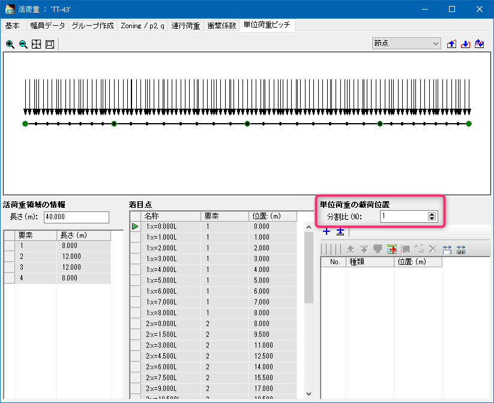
Task: Click the blue plus add-position icon
Action: click(327, 231)
